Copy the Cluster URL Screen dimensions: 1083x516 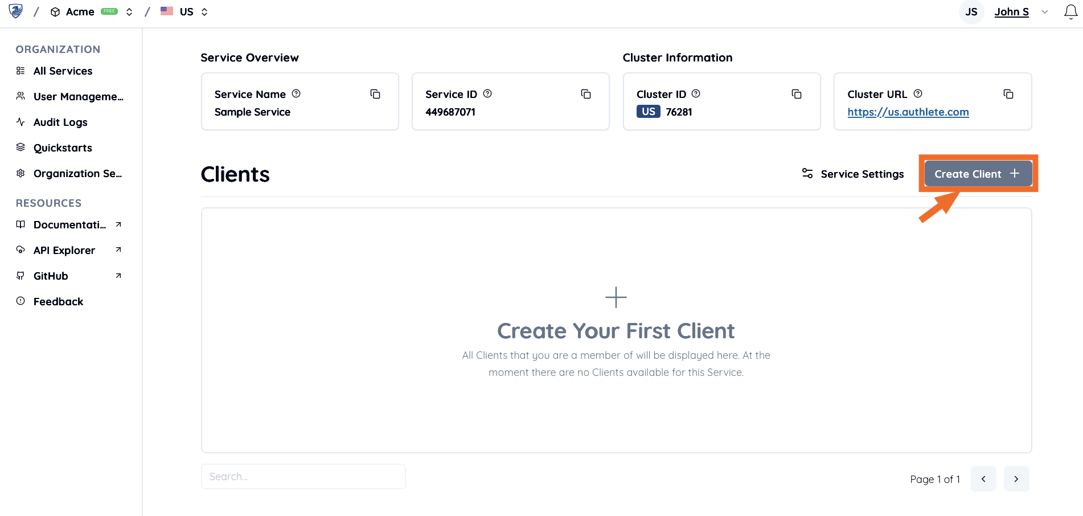[x=1008, y=94]
